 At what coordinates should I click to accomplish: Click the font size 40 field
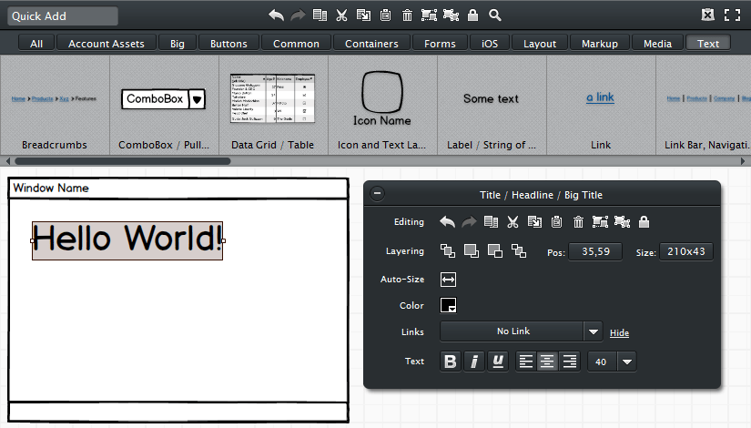602,362
